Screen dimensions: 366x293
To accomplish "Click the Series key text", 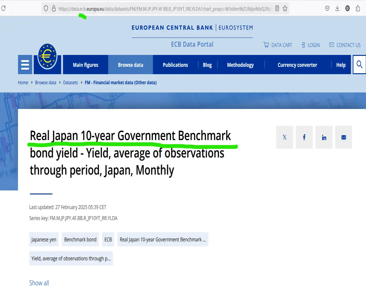I will (x=73, y=218).
